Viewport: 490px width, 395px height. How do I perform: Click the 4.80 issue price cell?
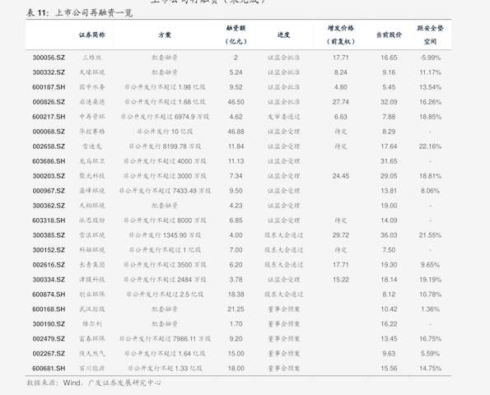[341, 87]
